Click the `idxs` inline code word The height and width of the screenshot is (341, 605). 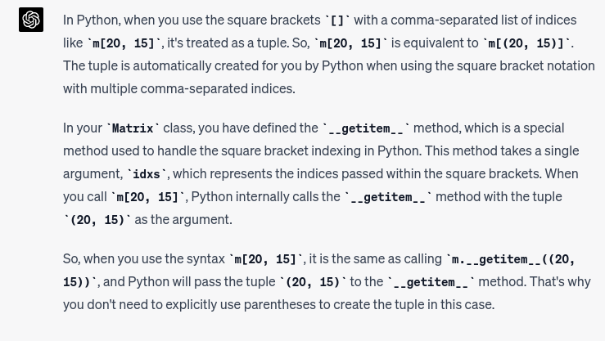click(146, 174)
